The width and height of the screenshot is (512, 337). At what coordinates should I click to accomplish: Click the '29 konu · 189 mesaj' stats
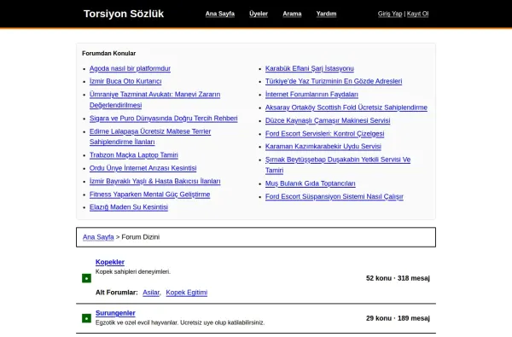click(398, 318)
